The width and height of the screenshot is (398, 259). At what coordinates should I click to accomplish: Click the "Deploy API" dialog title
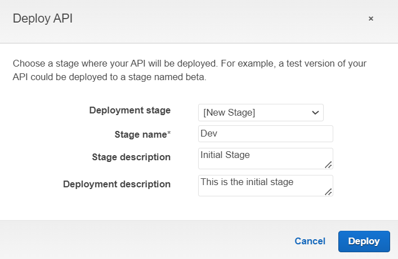(43, 19)
